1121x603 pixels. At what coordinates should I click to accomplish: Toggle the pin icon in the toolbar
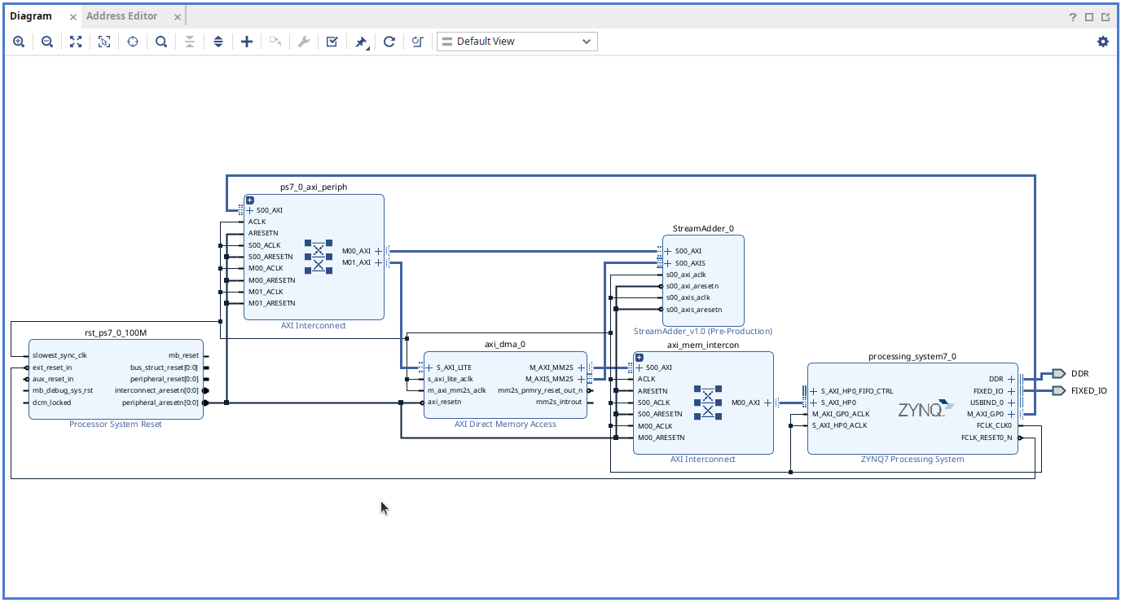(361, 42)
